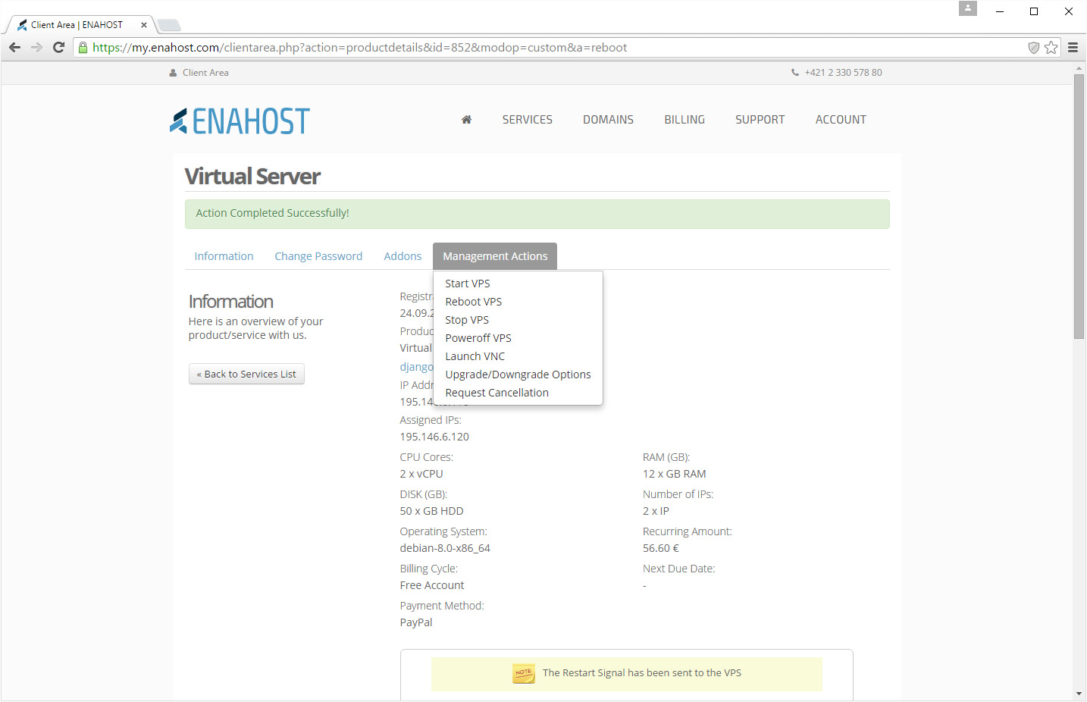Click the assigned IP 195.146.6.120
This screenshot has height=702, width=1087.
[434, 437]
